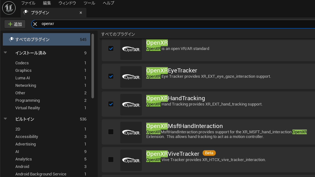Screen dimensions: 315x177
Task: Select the 2D category
Action: pos(46,129)
